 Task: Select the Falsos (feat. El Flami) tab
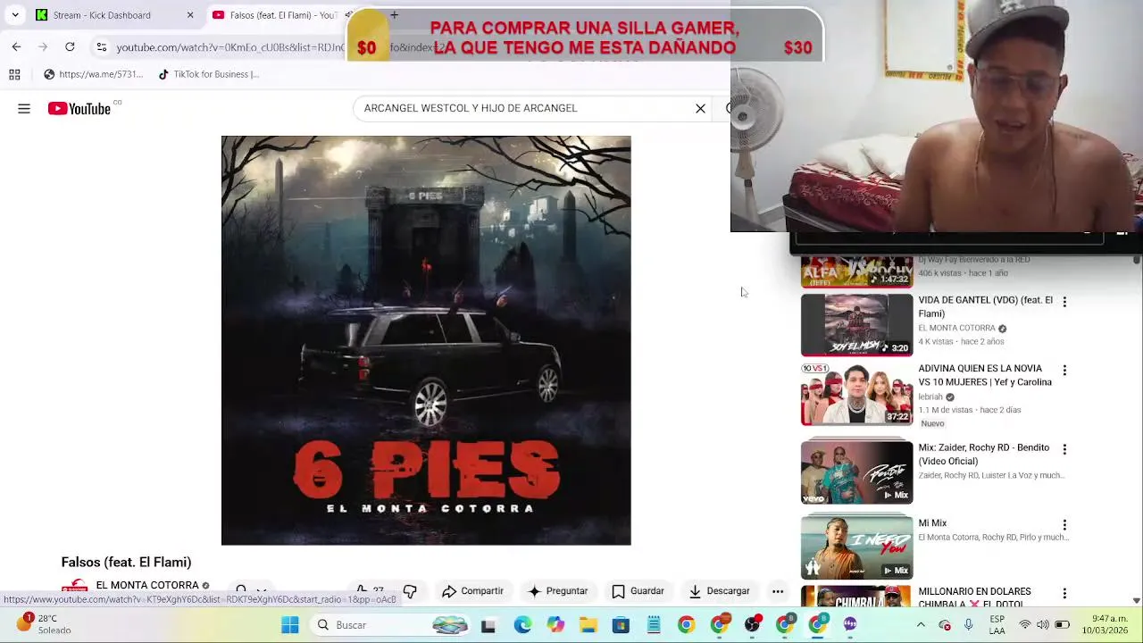[275, 15]
